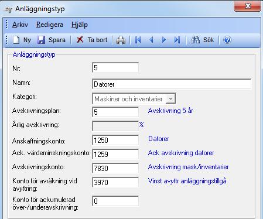Image resolution: width=263 pixels, height=219 pixels.
Task: Click the printer icon
Action: [x=121, y=40]
